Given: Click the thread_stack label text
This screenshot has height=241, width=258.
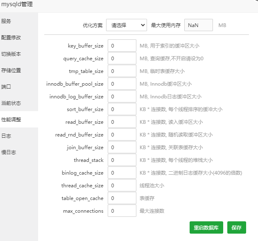Looking at the screenshot, I should (88, 160).
